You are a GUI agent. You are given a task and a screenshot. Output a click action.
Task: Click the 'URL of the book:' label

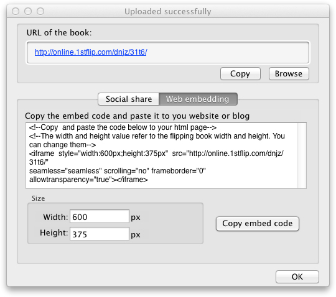pos(59,33)
